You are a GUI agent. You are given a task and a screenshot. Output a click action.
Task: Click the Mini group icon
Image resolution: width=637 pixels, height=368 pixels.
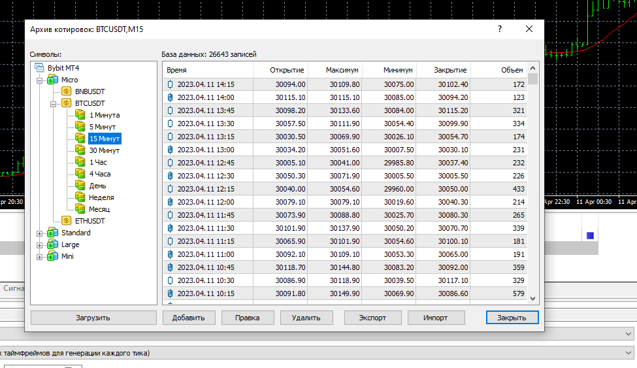tap(52, 256)
